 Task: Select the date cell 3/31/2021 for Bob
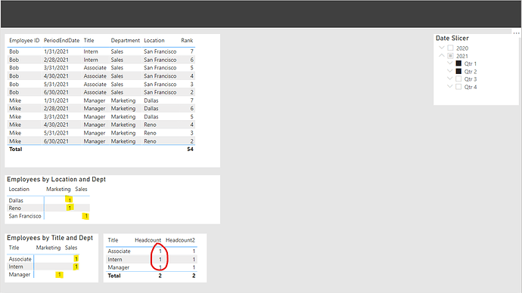click(56, 68)
